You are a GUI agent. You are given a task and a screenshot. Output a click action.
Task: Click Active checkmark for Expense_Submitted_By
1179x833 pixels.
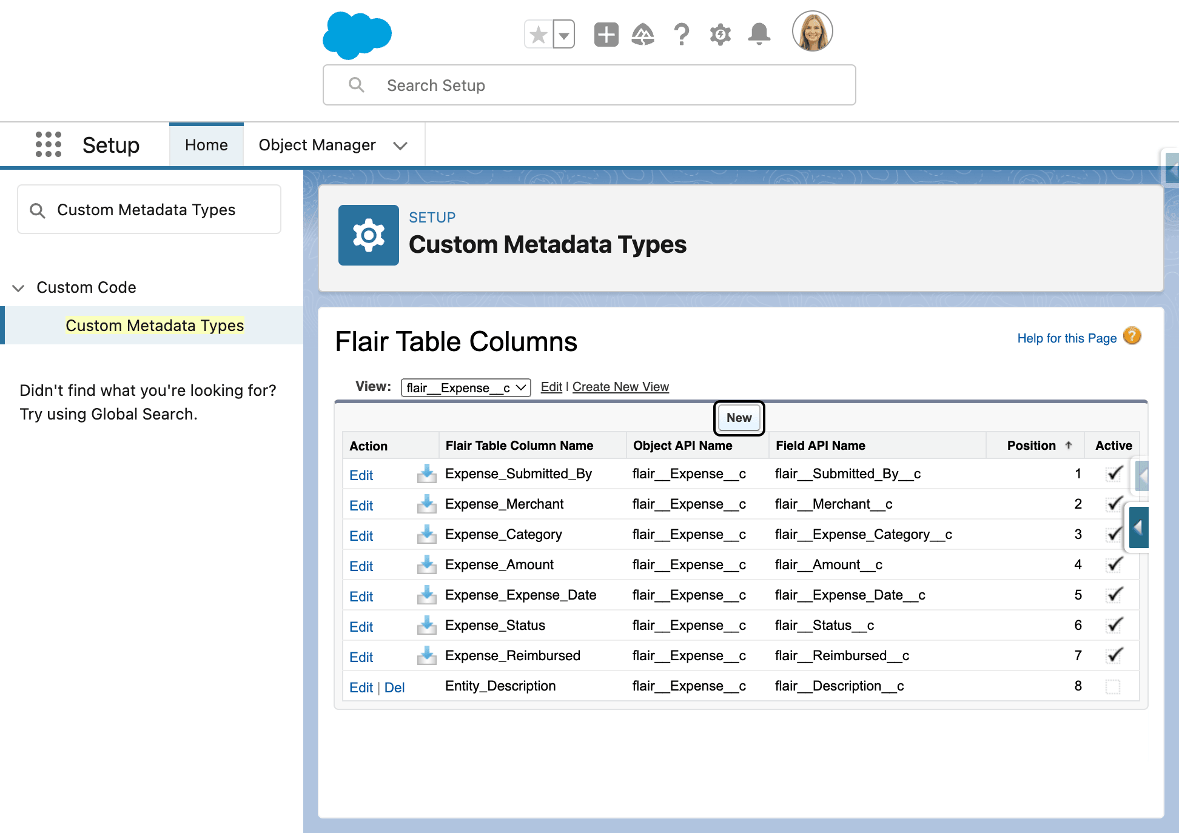[1114, 473]
